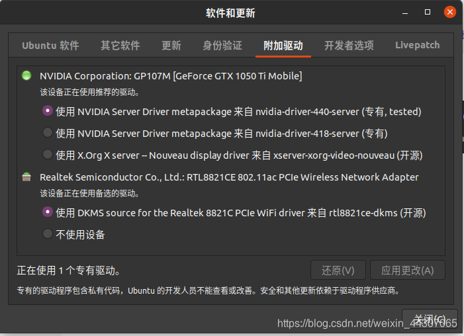Switch to the Livepatch tab
The width and height of the screenshot is (464, 336).
point(417,45)
